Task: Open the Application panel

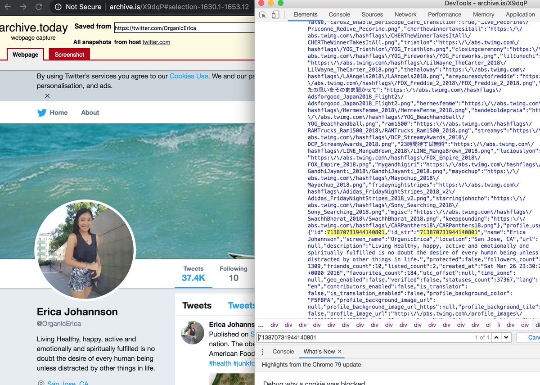Action: [x=520, y=14]
